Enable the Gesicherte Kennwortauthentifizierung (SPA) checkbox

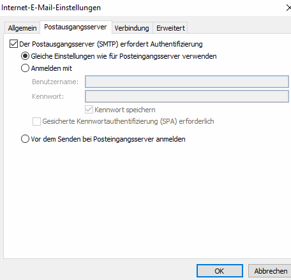[36, 121]
